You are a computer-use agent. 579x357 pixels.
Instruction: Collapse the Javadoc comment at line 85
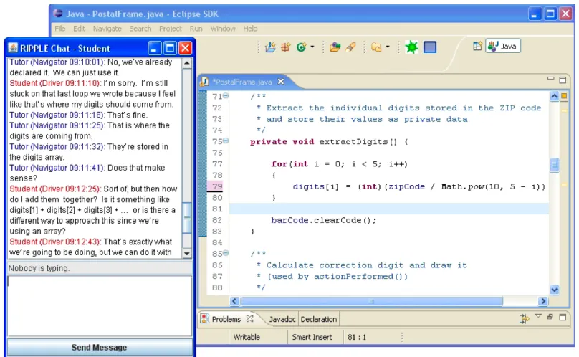point(226,253)
